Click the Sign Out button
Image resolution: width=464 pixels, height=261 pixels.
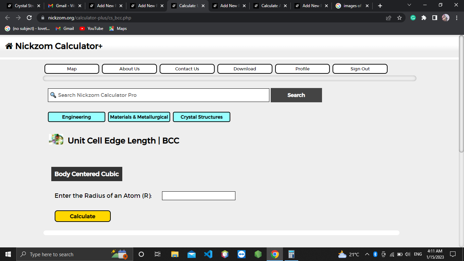(x=360, y=69)
